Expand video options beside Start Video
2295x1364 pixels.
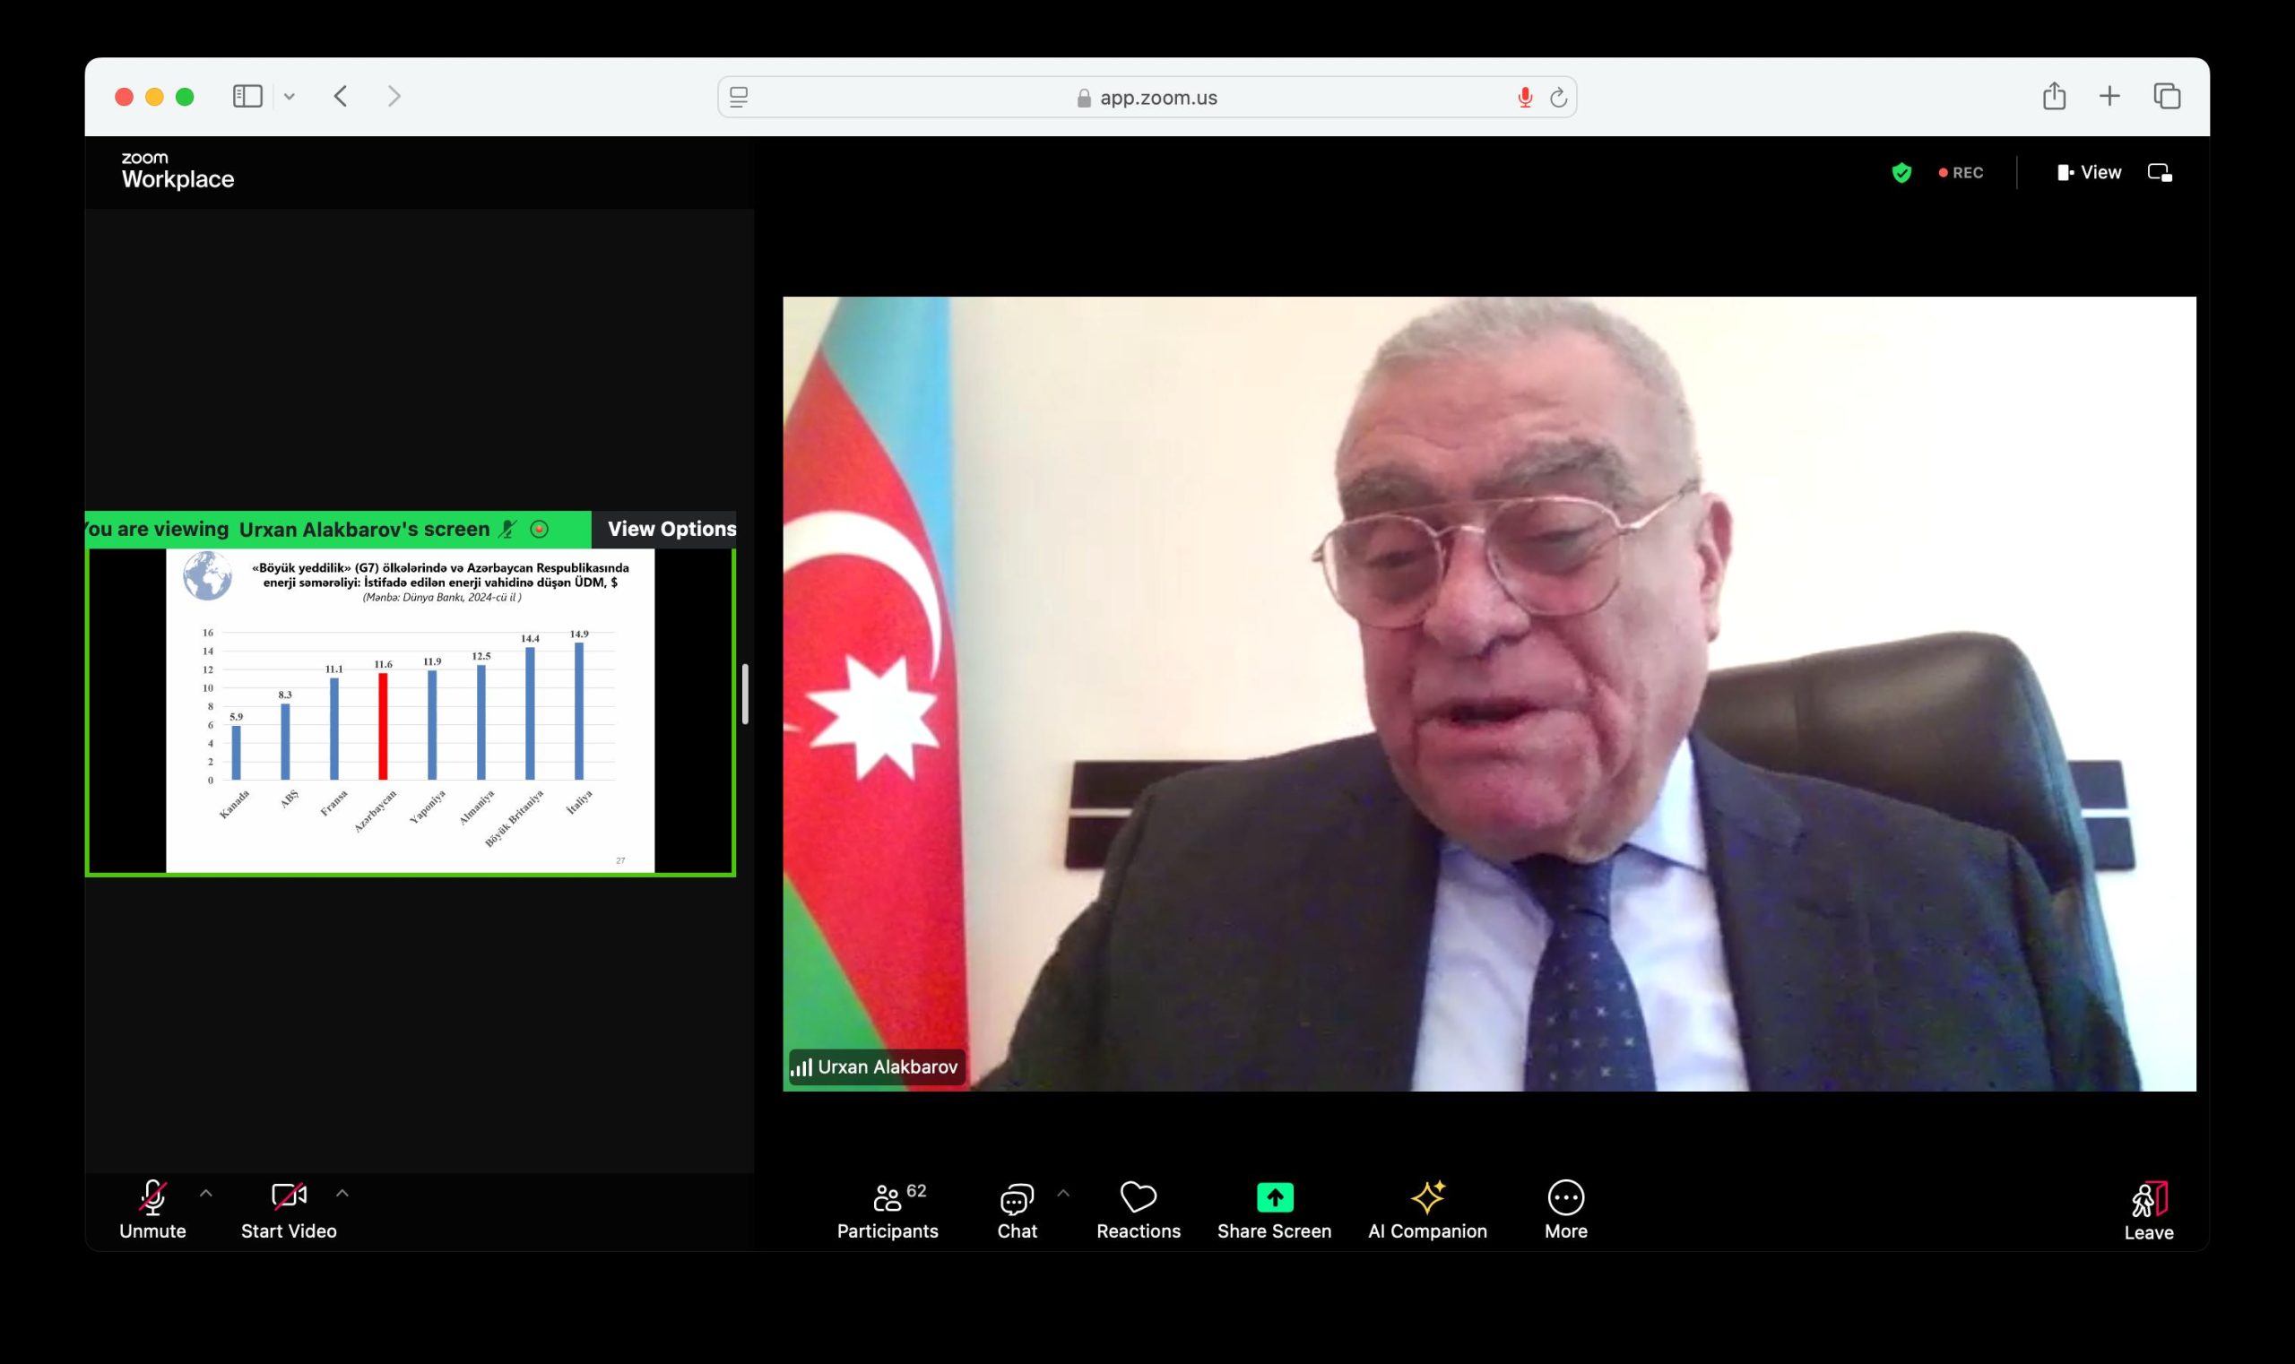click(343, 1195)
